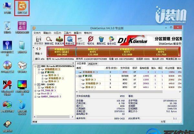This screenshot has width=194, height=134.
Task: Click the partition table horizontal scrollbar
Action: pyautogui.click(x=120, y=92)
